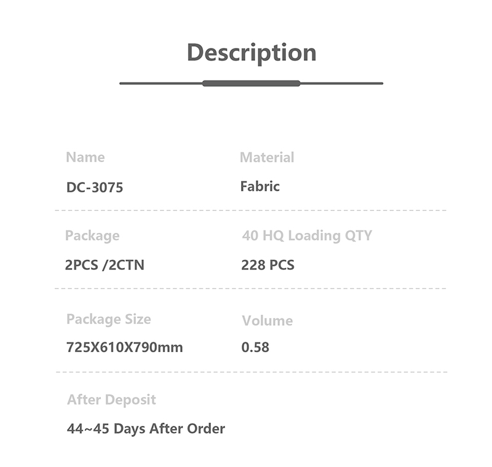
Task: Click the 2PCS /2CTN package value
Action: pyautogui.click(x=105, y=265)
